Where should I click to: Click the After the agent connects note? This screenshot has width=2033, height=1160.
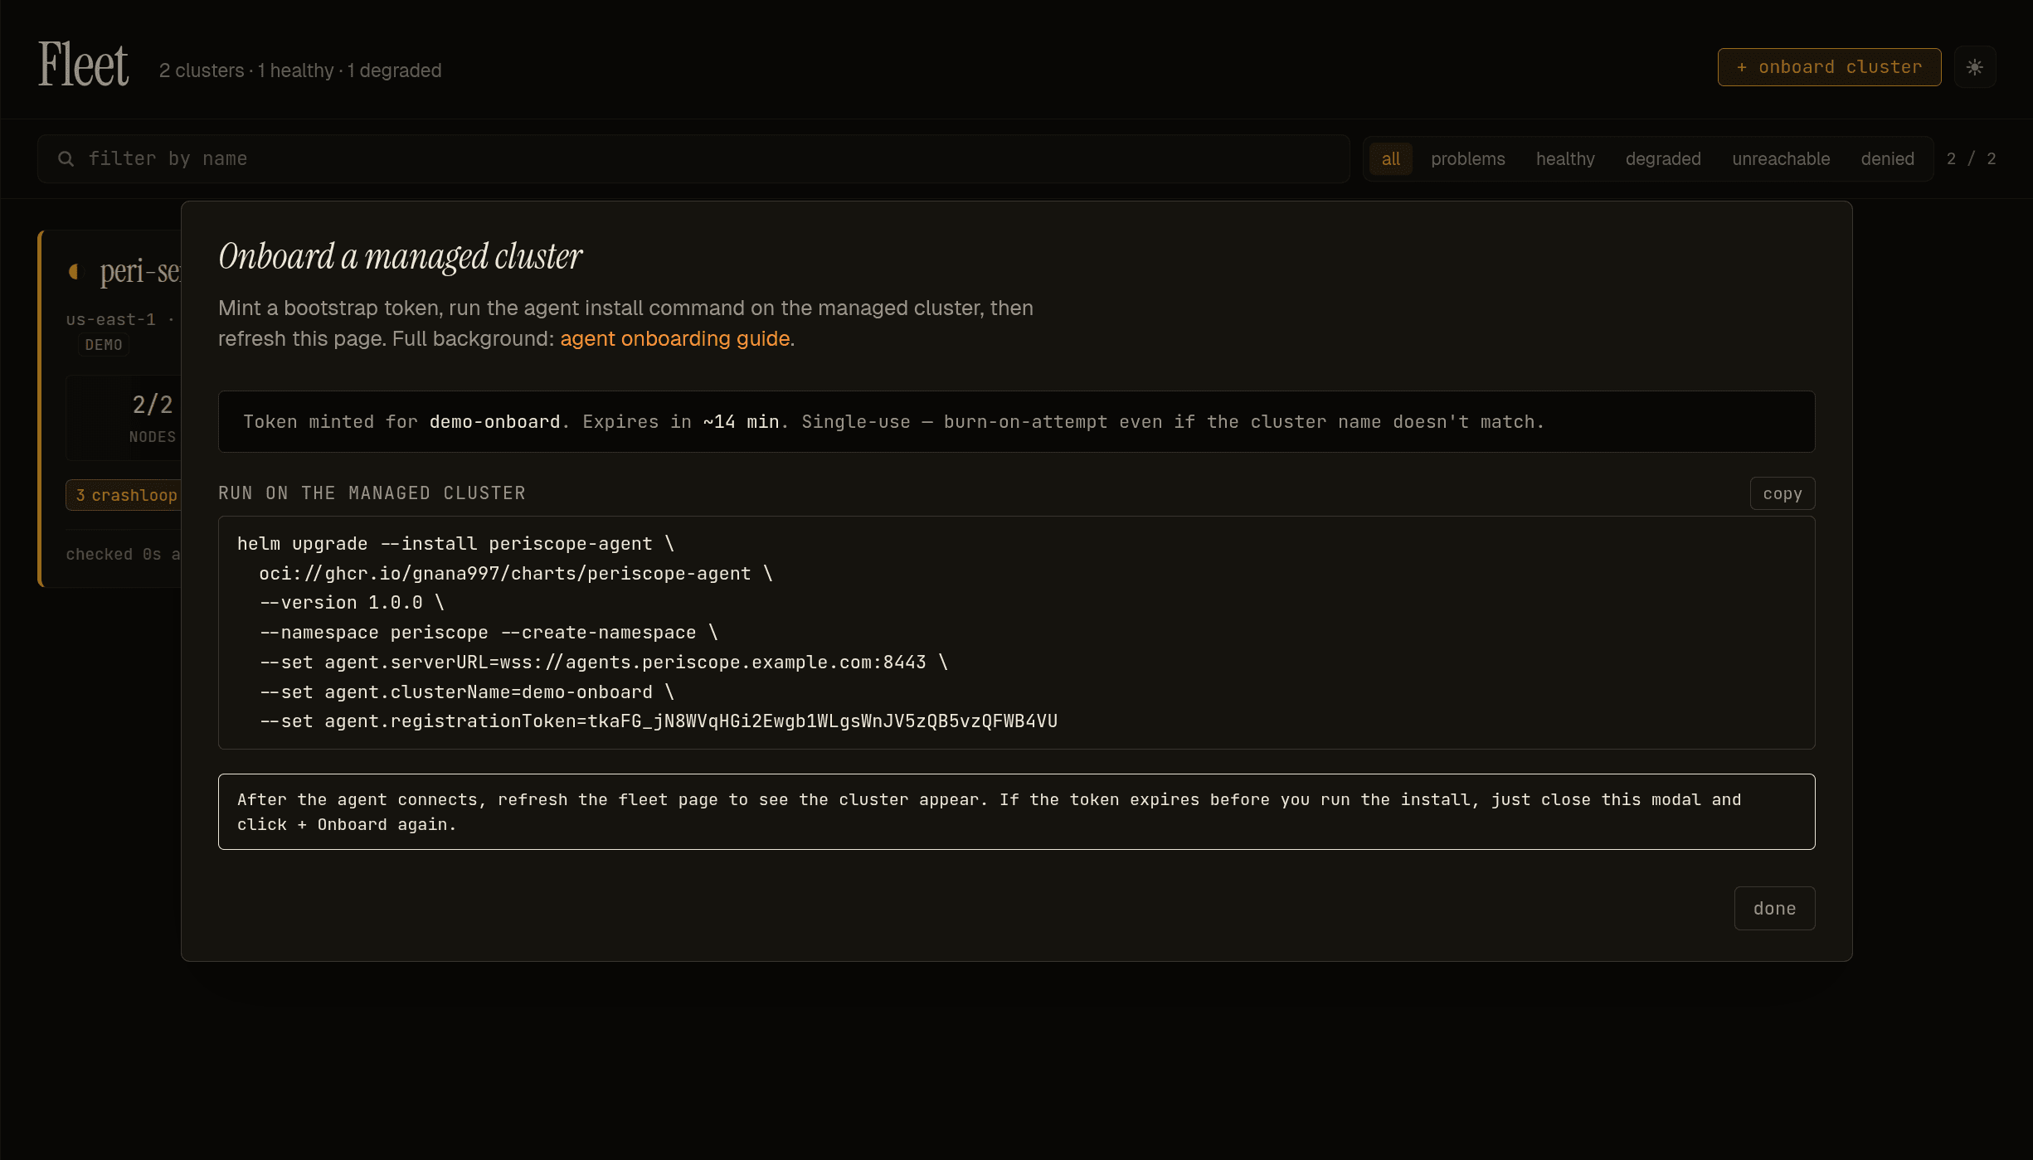(1016, 812)
